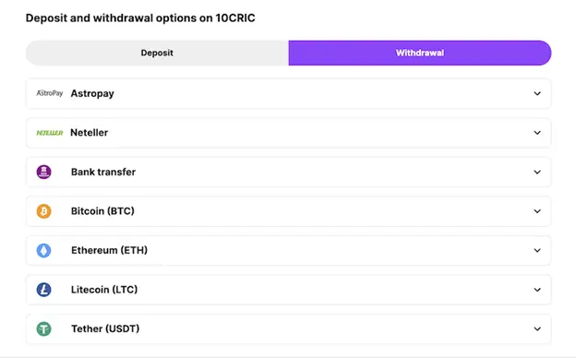This screenshot has width=576, height=358.
Task: Switch to the Deposit tab
Action: [x=157, y=53]
